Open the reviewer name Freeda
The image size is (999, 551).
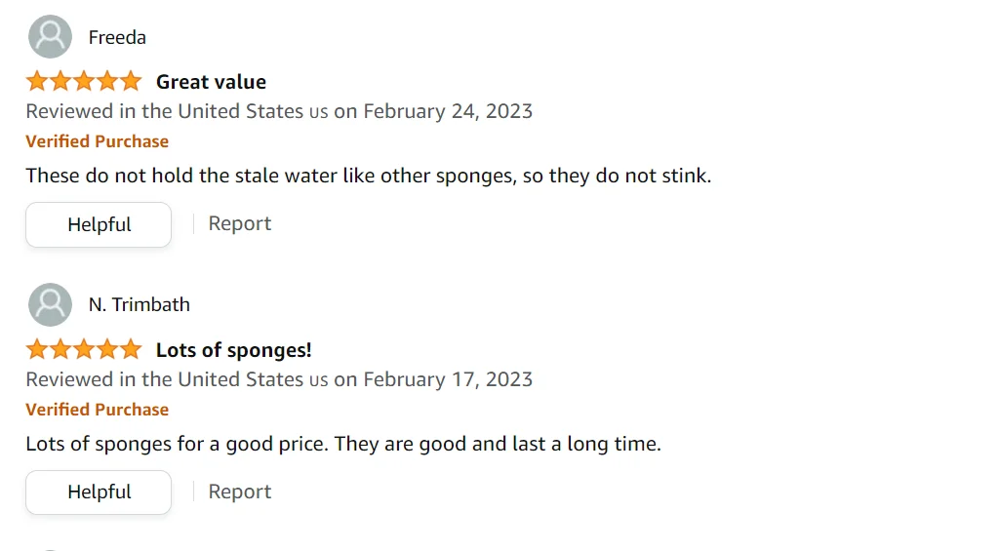click(117, 37)
